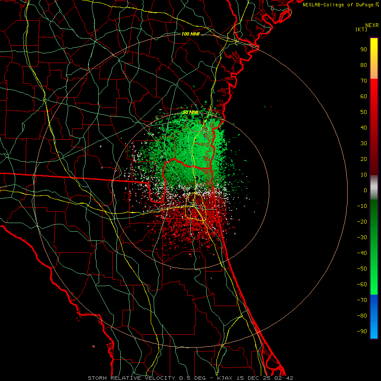Click the -70 value on velocity scale
The height and width of the screenshot is (381, 381).
coord(362,300)
